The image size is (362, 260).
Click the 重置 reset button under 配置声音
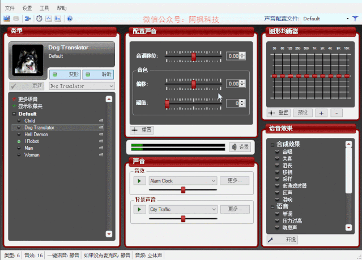(x=142, y=130)
